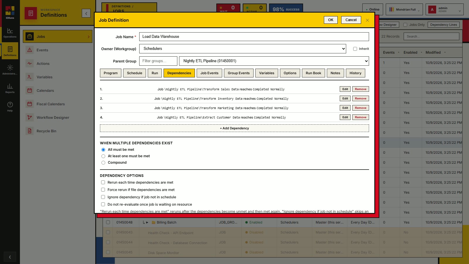Open the Run Book tab
Screen dimensions: 469x264
(x=313, y=73)
